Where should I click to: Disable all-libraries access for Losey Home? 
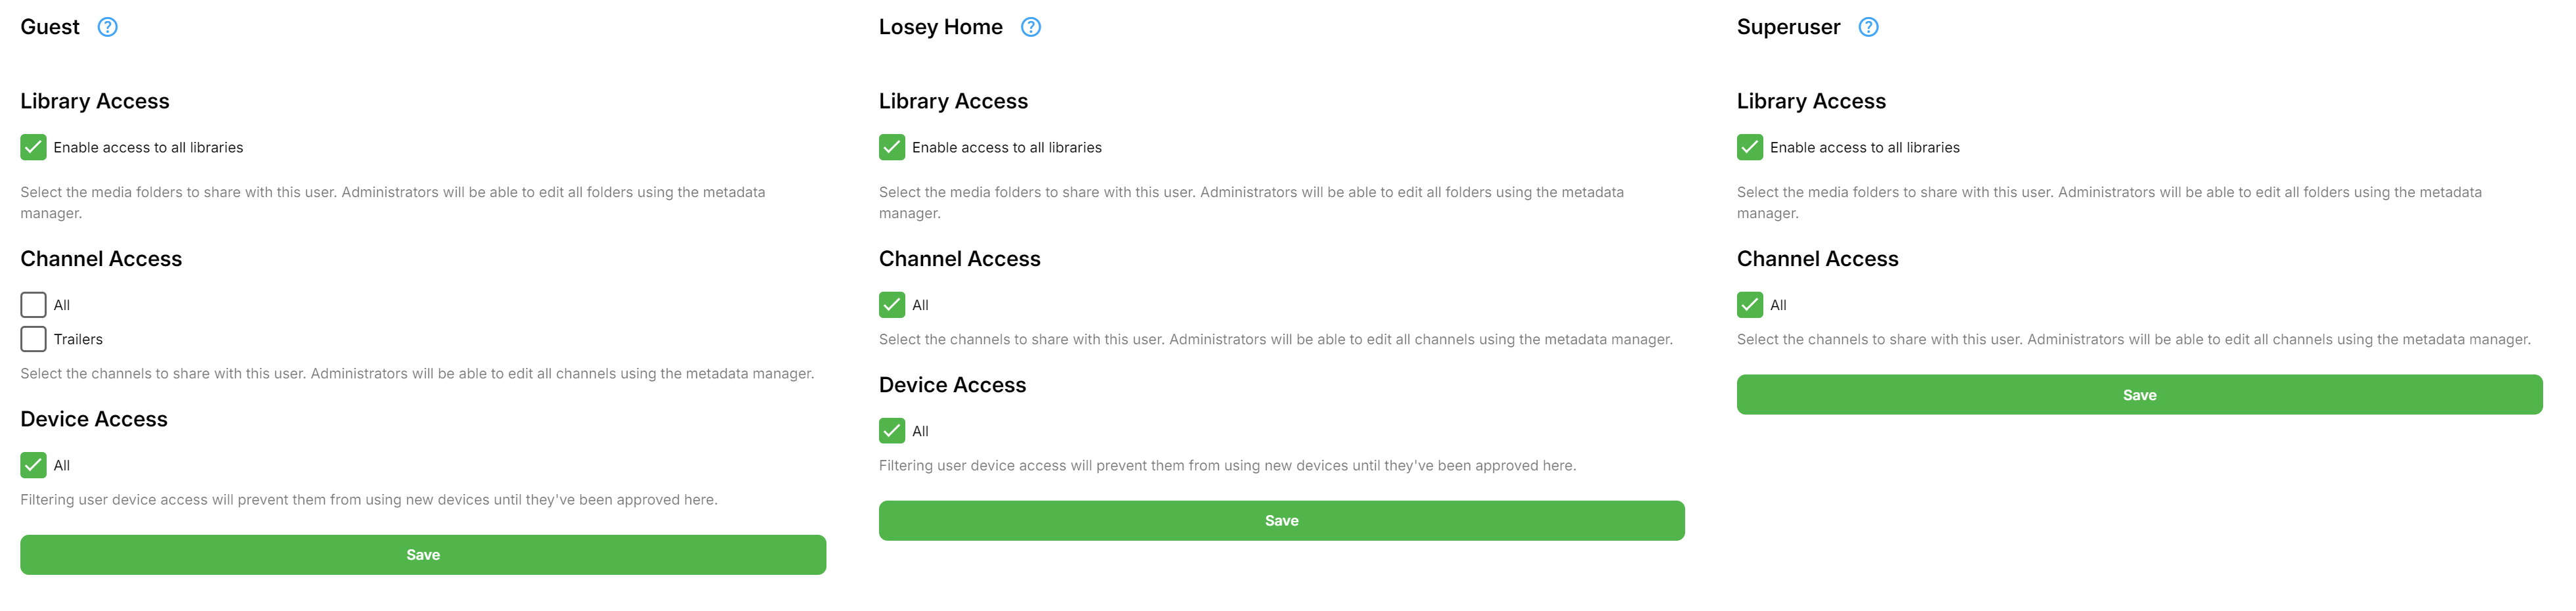(891, 147)
